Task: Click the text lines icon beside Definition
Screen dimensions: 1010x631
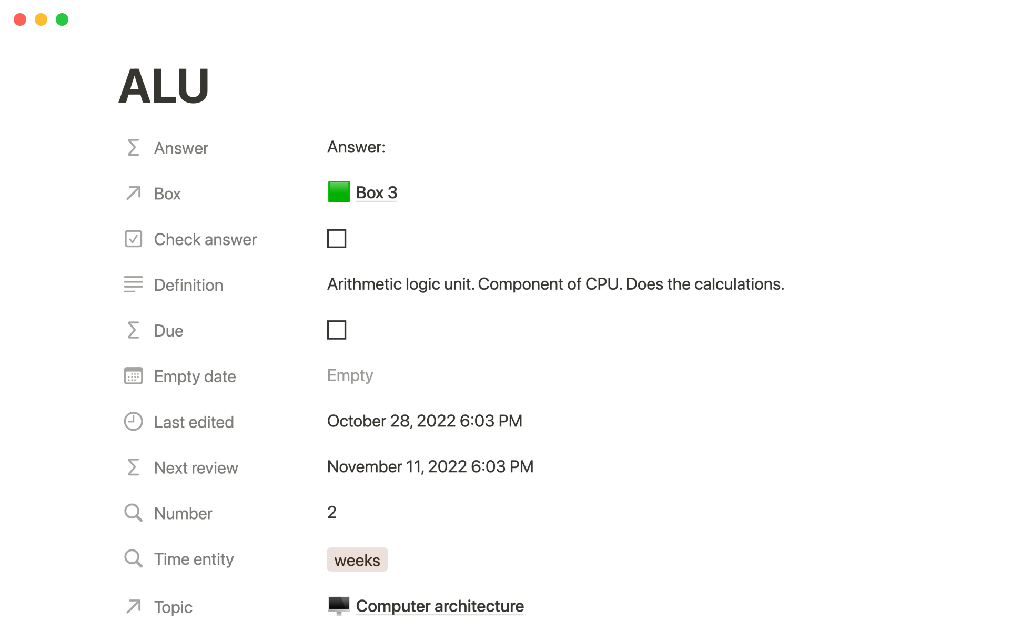Action: pos(133,284)
